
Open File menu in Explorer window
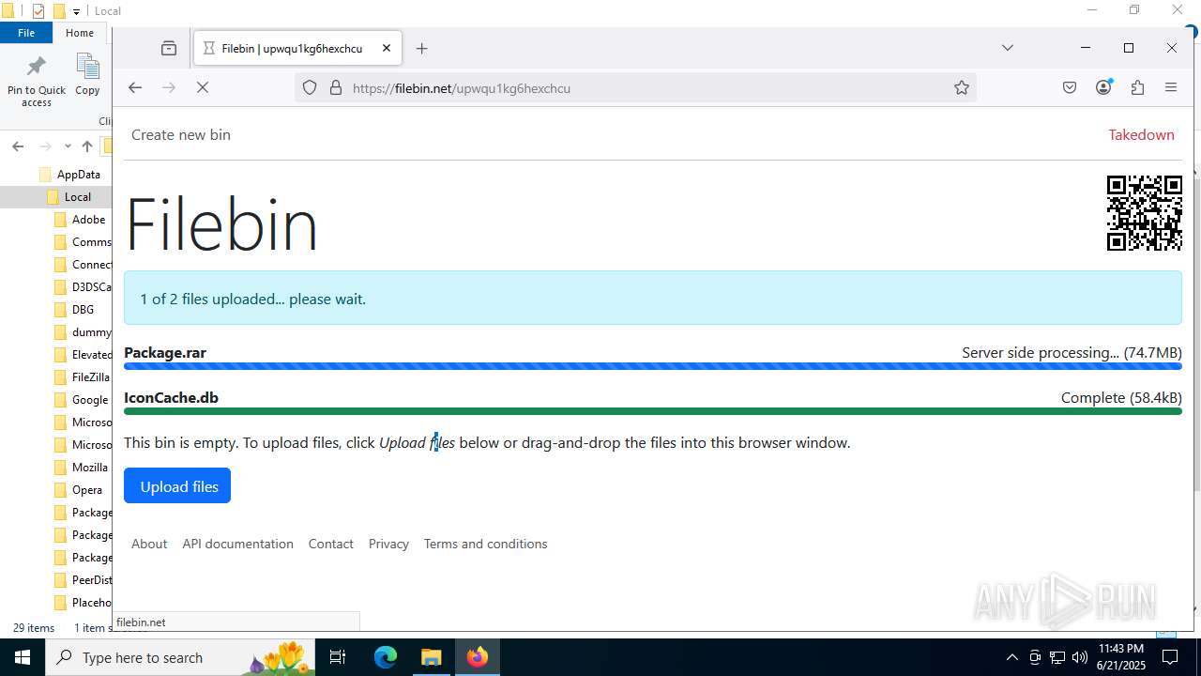[26, 33]
